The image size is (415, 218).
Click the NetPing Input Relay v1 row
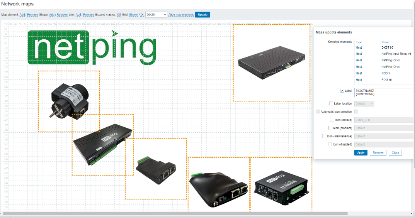[x=384, y=54]
